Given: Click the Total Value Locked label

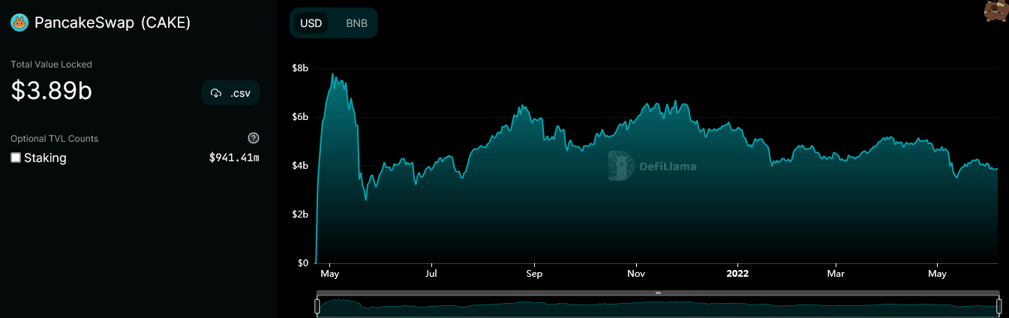Looking at the screenshot, I should tap(52, 64).
